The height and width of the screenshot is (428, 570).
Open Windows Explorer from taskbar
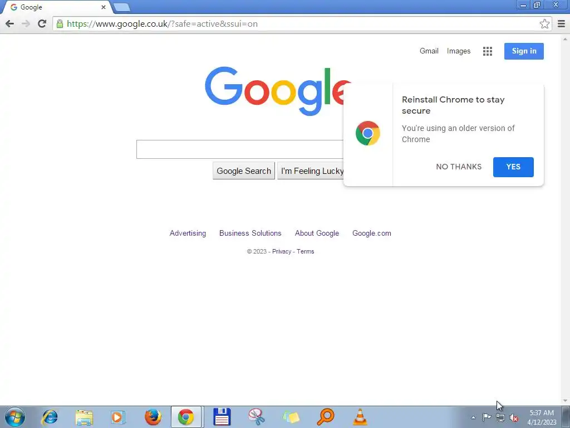point(84,417)
